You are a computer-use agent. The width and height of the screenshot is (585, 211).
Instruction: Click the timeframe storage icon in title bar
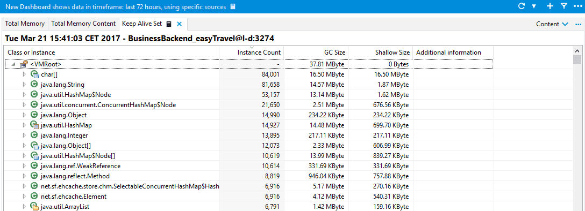(x=233, y=6)
